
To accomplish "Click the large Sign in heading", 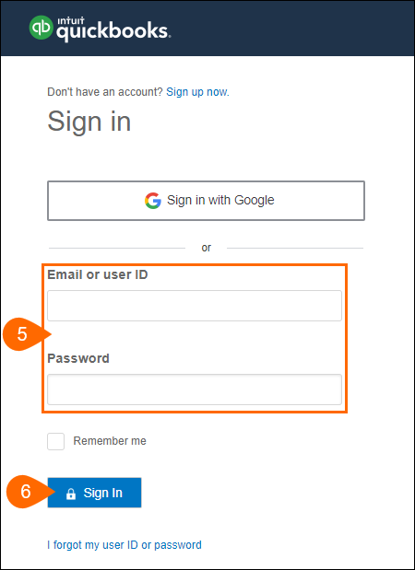I will [89, 122].
